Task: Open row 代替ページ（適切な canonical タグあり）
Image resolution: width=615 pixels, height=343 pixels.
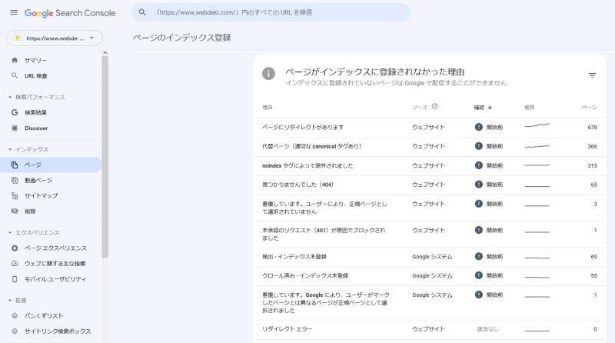Action: coord(430,147)
